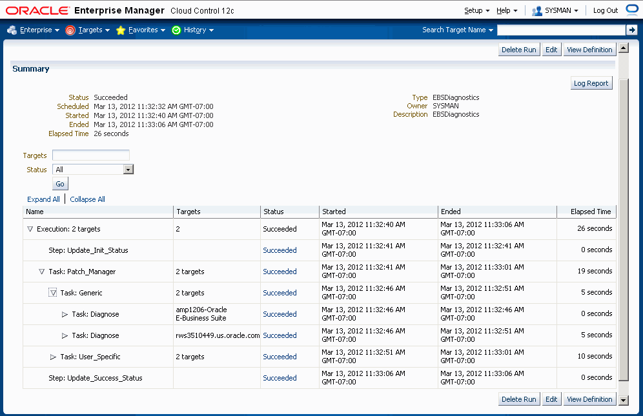643x416 pixels.
Task: Open Succeeded status of Step: Update_Success_Status
Action: click(x=280, y=379)
